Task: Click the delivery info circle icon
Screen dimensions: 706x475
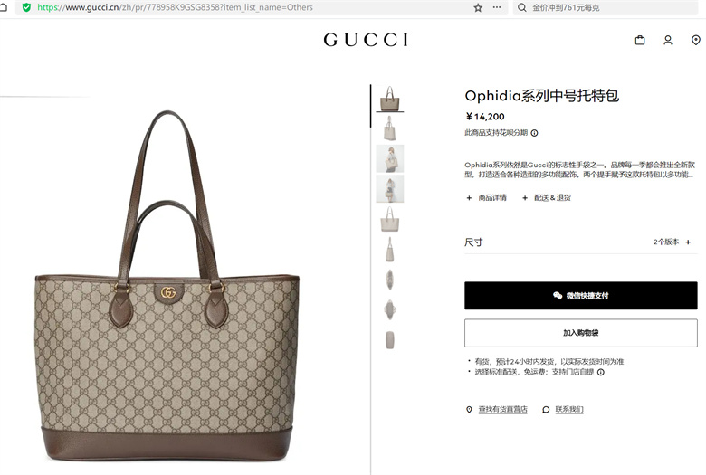Action: pos(601,372)
